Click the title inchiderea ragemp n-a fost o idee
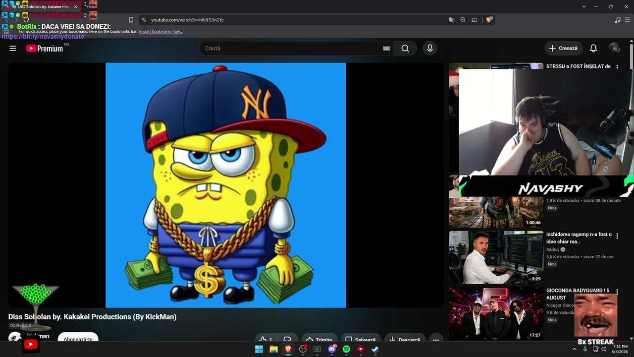634x357 pixels. tap(579, 238)
